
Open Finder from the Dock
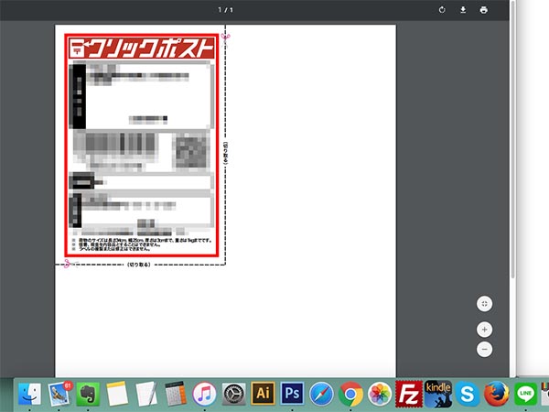coord(30,394)
